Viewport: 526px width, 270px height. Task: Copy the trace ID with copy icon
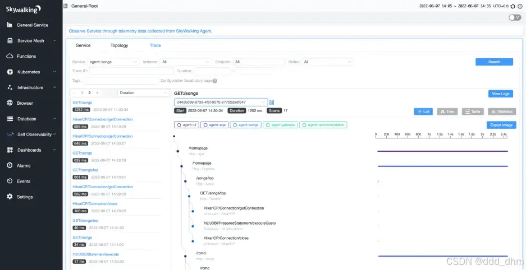[x=272, y=102]
